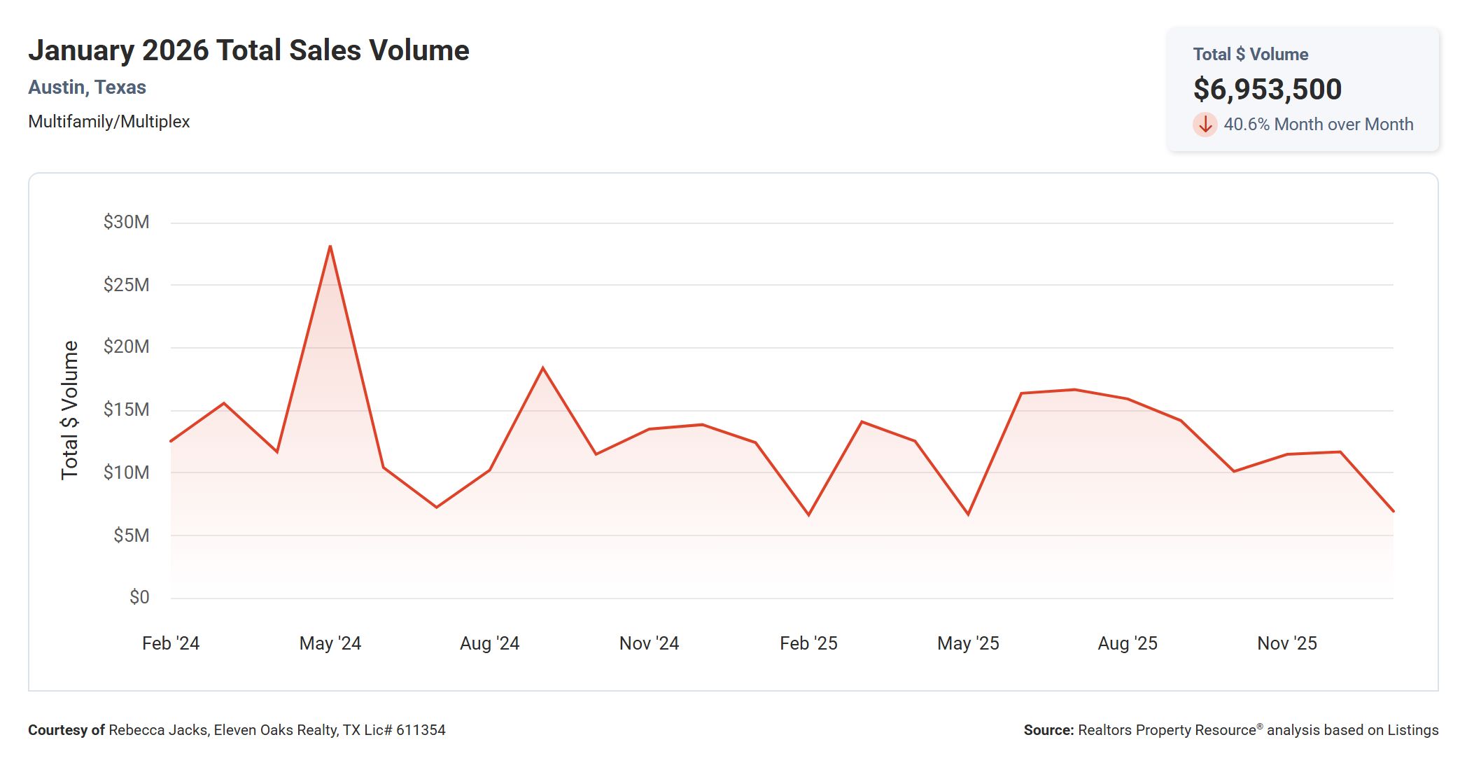Click the 'Total $ Volume' card title
The image size is (1467, 770).
[x=1250, y=55]
